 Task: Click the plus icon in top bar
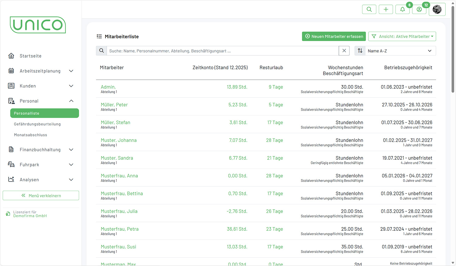click(386, 9)
